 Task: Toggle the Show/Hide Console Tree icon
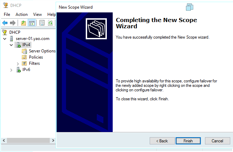click(x=32, y=23)
